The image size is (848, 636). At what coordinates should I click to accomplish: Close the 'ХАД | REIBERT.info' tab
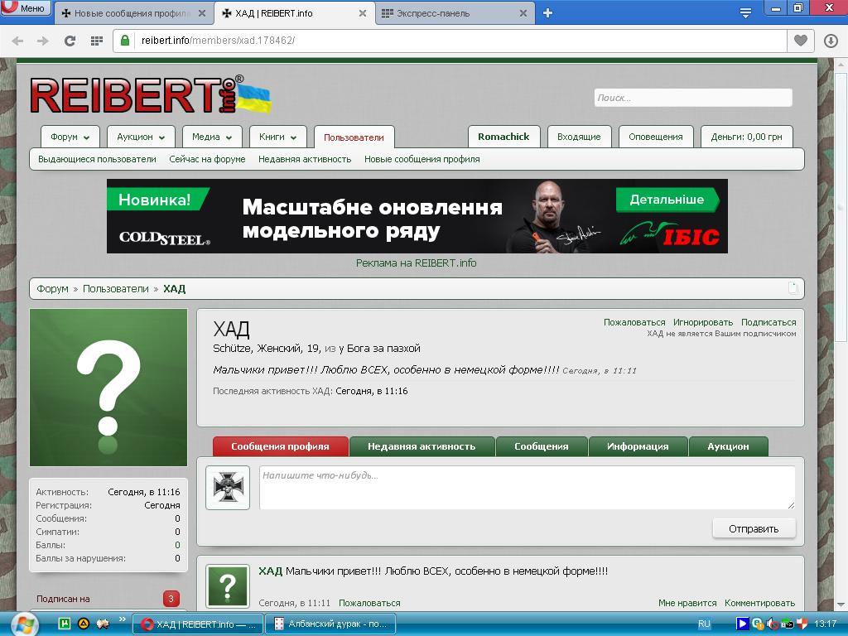click(363, 13)
